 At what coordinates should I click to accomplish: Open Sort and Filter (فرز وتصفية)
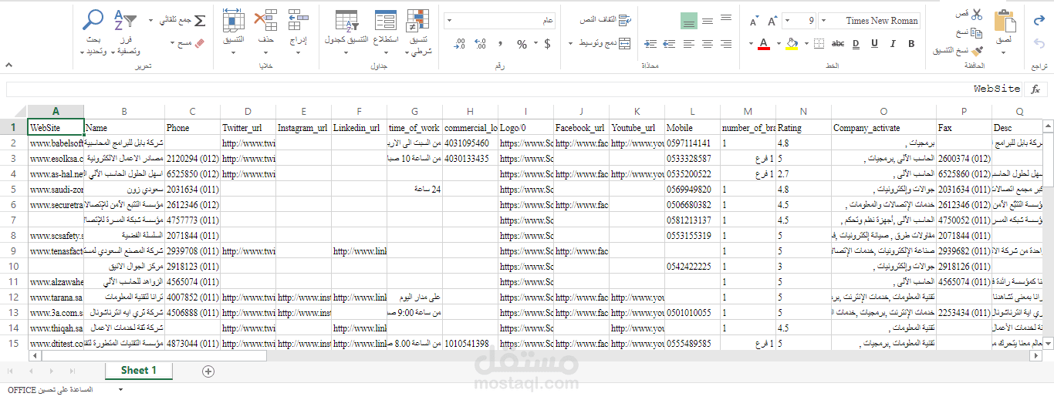click(x=127, y=33)
